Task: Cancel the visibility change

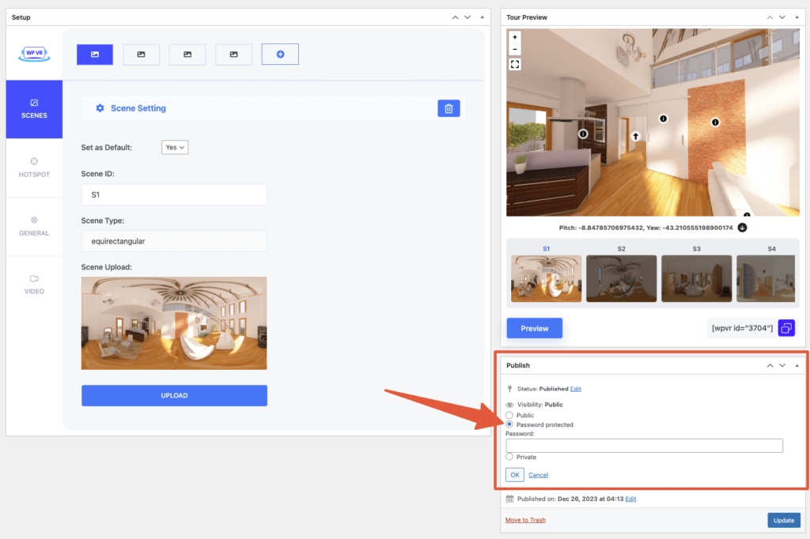Action: (538, 475)
